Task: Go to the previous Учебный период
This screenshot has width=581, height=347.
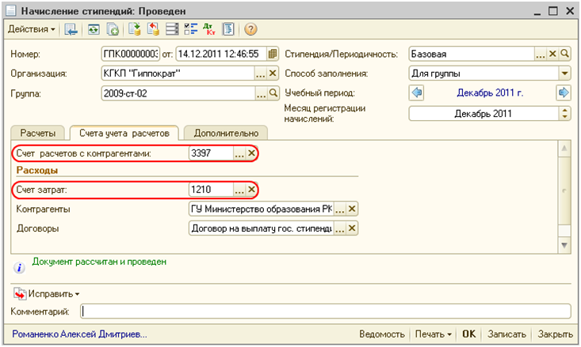Action: click(x=417, y=93)
